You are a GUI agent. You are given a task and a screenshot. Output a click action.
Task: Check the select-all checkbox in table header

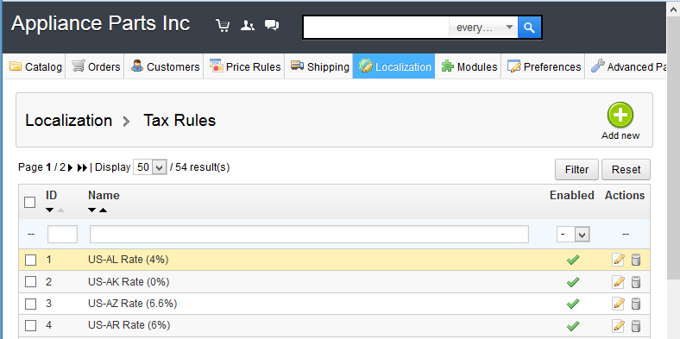point(30,202)
